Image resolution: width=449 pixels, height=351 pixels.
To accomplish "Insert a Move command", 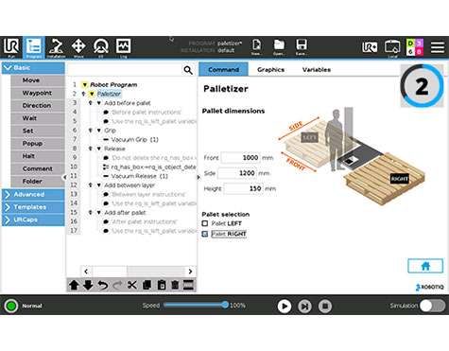I will pos(38,80).
